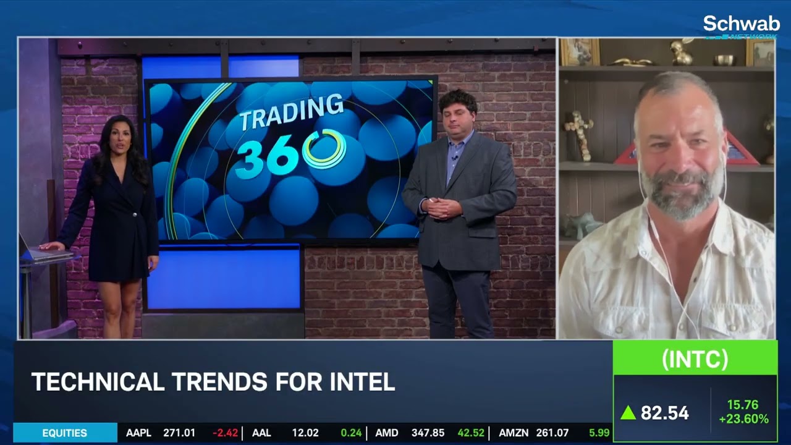Click the INTC price 82.54
Viewport: 791px width, 445px height.
coord(664,413)
